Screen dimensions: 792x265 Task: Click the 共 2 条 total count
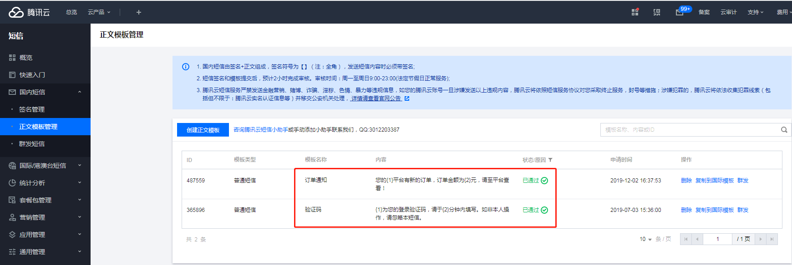[196, 240]
